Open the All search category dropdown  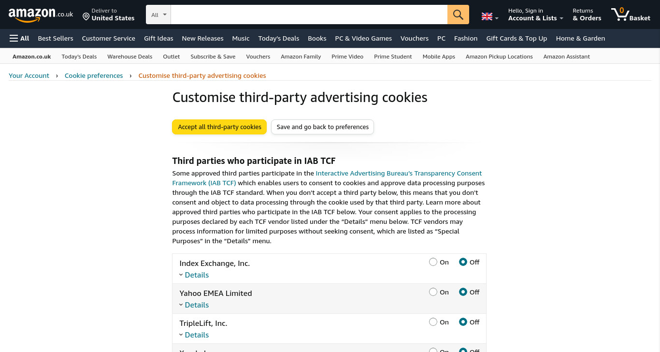point(158,15)
